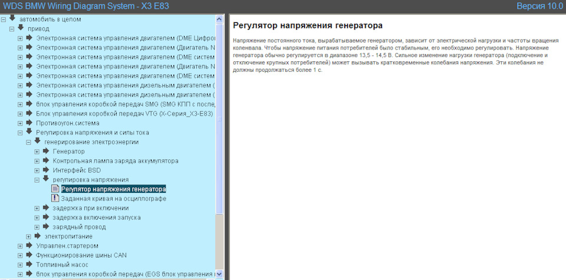Click 'Версия 10.0' in header
The width and height of the screenshot is (566, 280).
coord(539,6)
